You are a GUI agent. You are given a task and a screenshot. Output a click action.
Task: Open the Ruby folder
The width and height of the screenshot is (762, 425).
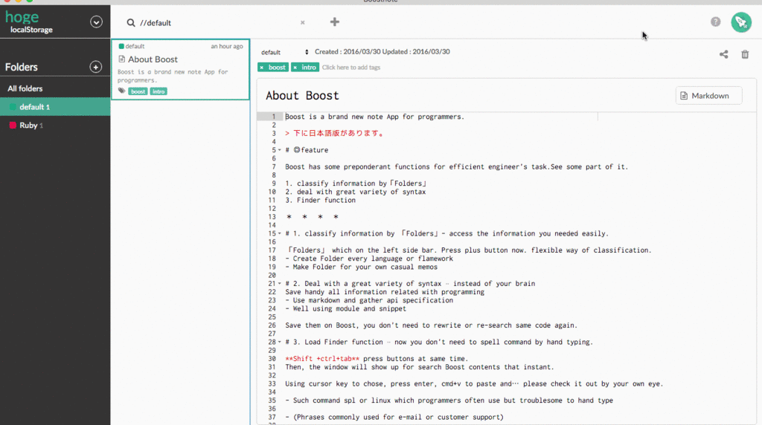coord(55,125)
